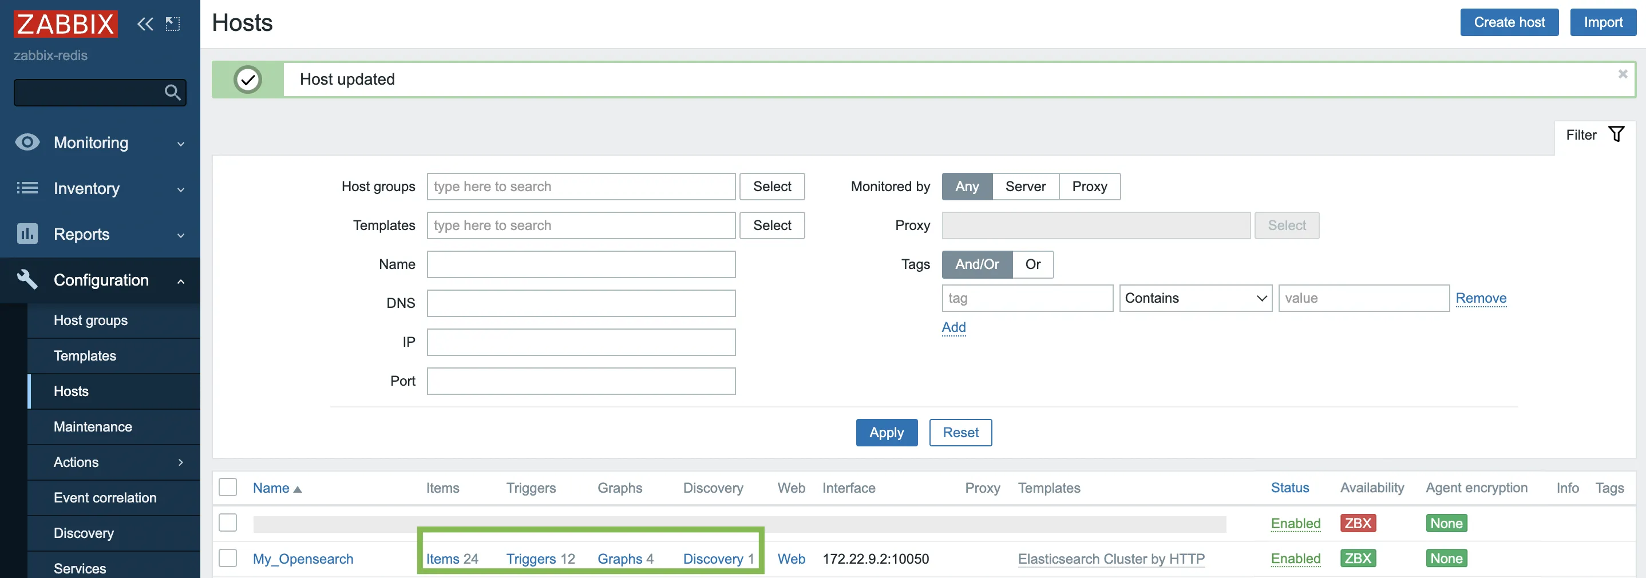Screen dimensions: 1646x578
Task: Click the red ZBX availability badge
Action: (1357, 523)
